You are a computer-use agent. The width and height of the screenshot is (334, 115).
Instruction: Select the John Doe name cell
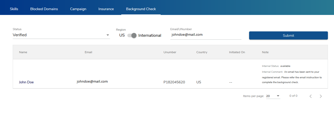[26, 82]
